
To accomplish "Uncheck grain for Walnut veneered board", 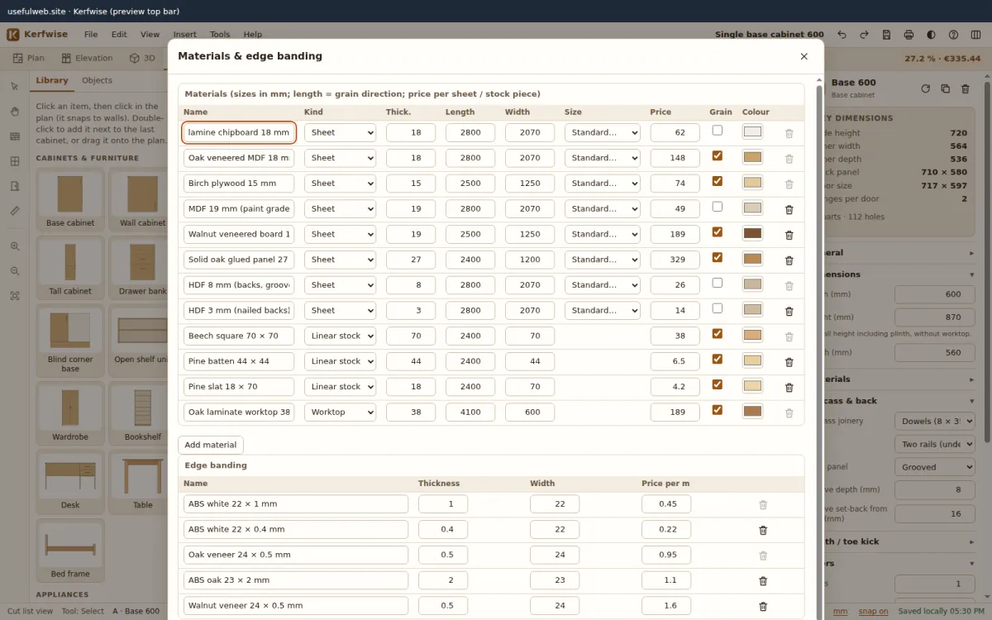I will tap(717, 232).
